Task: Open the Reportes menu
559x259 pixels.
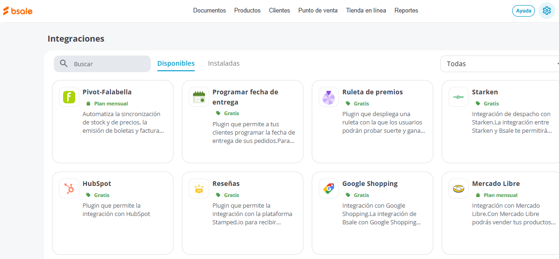Action: (x=406, y=11)
